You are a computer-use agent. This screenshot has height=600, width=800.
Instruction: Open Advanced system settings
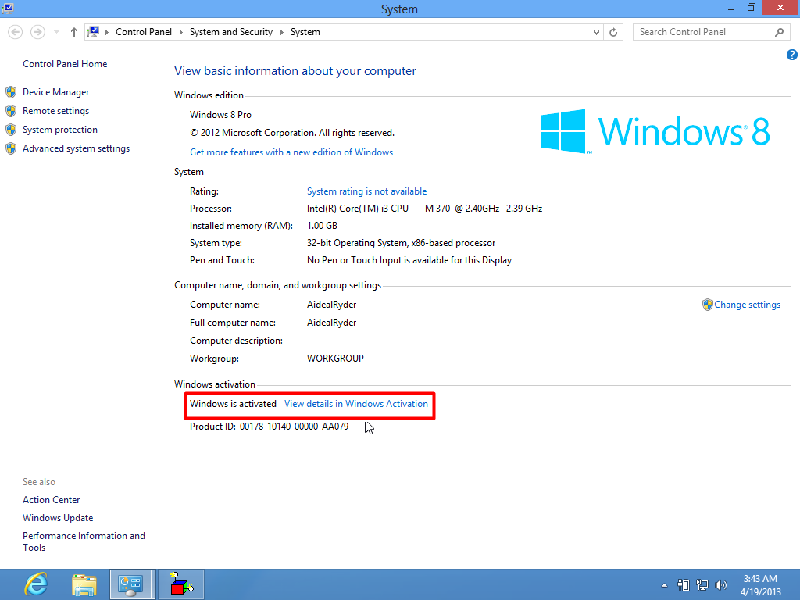(x=76, y=148)
